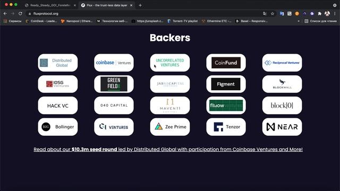Go back to the previous page

coord(5,13)
